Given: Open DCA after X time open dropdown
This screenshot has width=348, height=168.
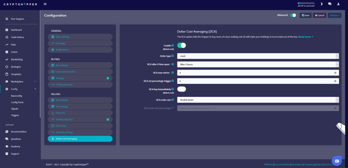Looking at the screenshot, I should (258, 64).
